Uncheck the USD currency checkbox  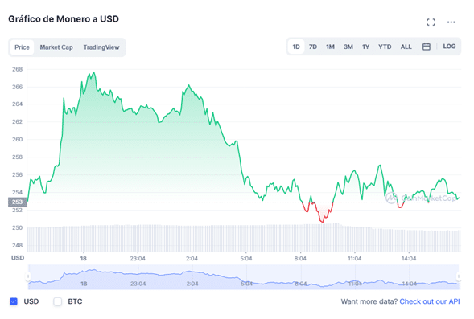(14, 301)
